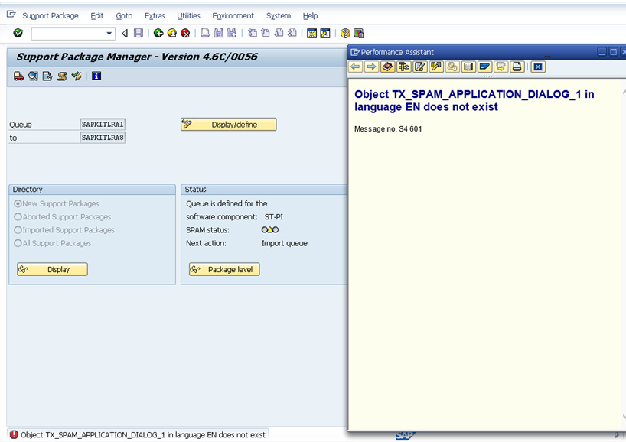Screen dimensions: 626x442
Task: Click the blue panel-layout icon in Performance Assistant
Action: pos(484,67)
